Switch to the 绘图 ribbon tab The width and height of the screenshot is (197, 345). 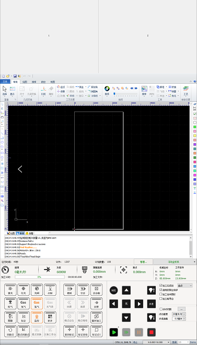pyautogui.click(x=25, y=82)
